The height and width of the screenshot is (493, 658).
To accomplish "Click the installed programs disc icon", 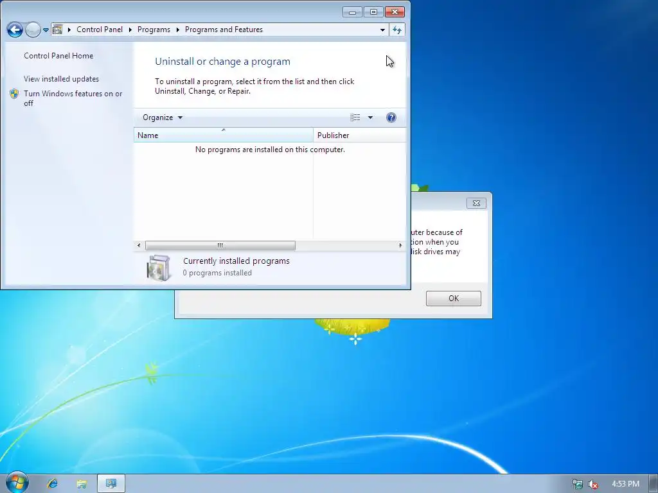I will [x=159, y=268].
